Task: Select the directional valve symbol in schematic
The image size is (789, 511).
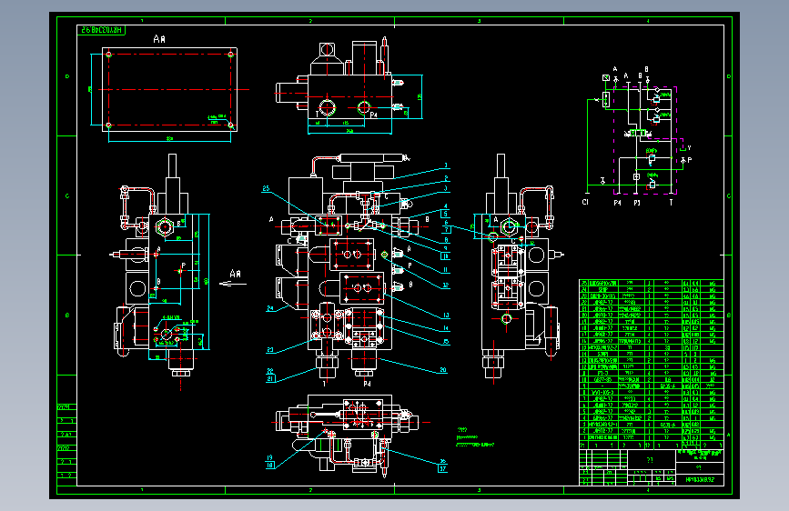Action: pos(638,134)
